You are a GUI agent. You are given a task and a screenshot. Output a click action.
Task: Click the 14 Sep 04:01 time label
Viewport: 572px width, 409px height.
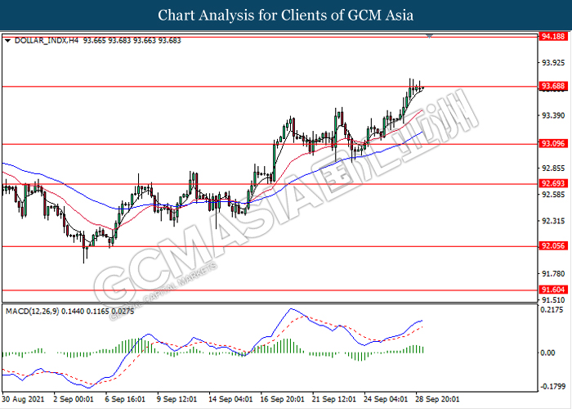click(x=230, y=399)
